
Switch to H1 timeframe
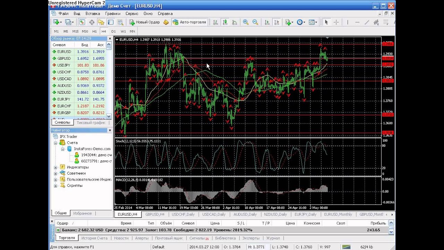click(94, 31)
